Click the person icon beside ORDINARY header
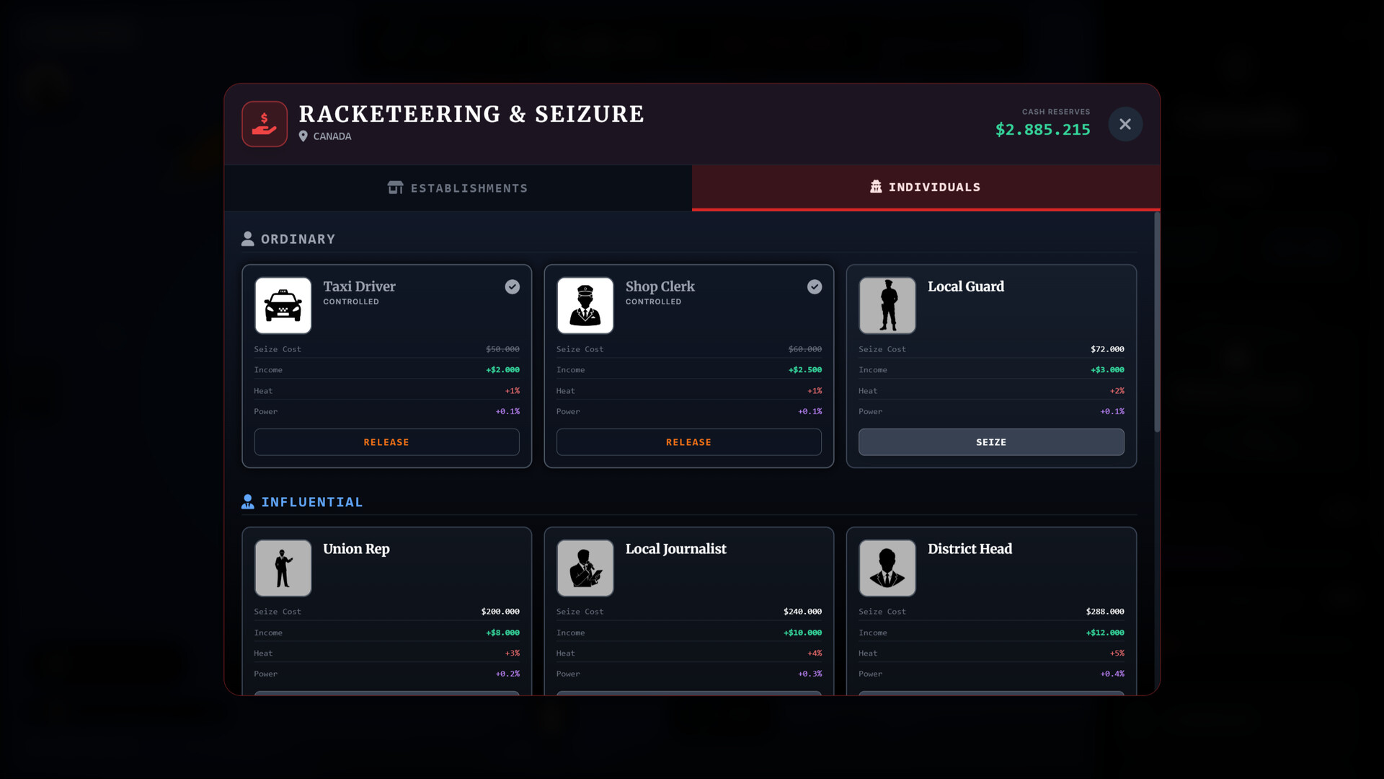 point(247,238)
